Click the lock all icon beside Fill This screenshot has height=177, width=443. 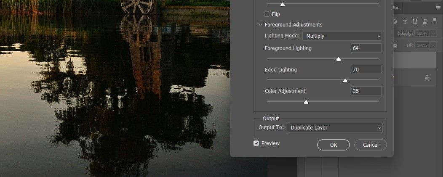click(x=395, y=45)
